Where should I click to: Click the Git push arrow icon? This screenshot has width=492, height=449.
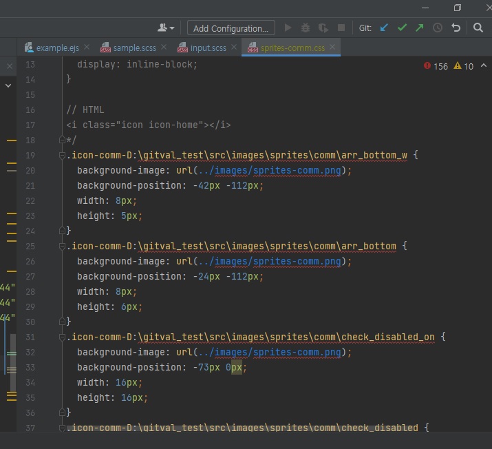(420, 28)
